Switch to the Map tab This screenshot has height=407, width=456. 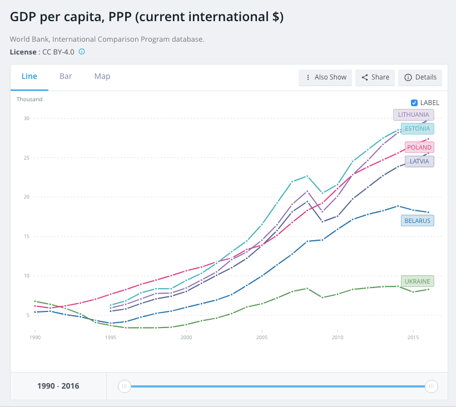(x=102, y=77)
